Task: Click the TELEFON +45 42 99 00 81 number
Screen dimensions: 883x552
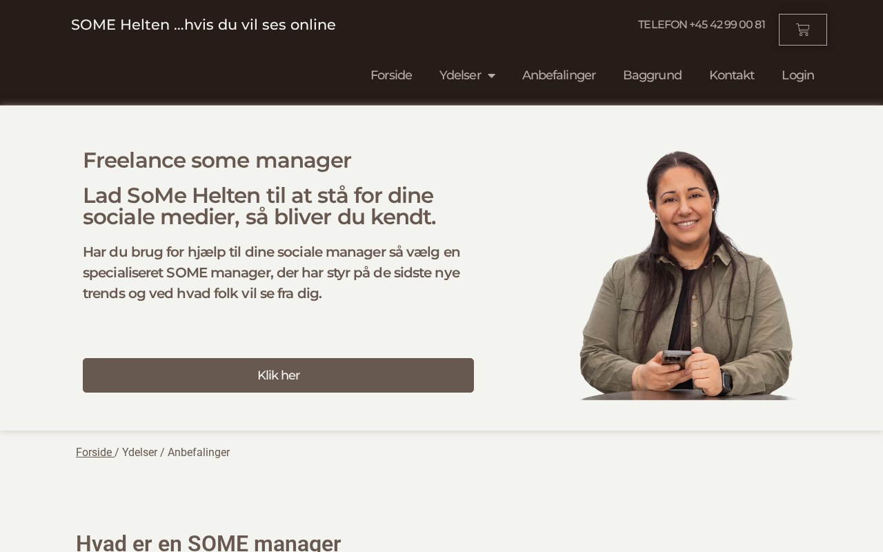Action: click(702, 25)
